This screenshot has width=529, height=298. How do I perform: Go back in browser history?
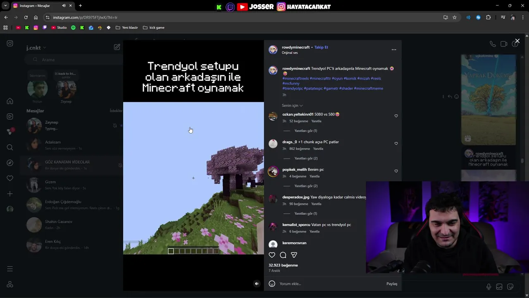click(6, 17)
